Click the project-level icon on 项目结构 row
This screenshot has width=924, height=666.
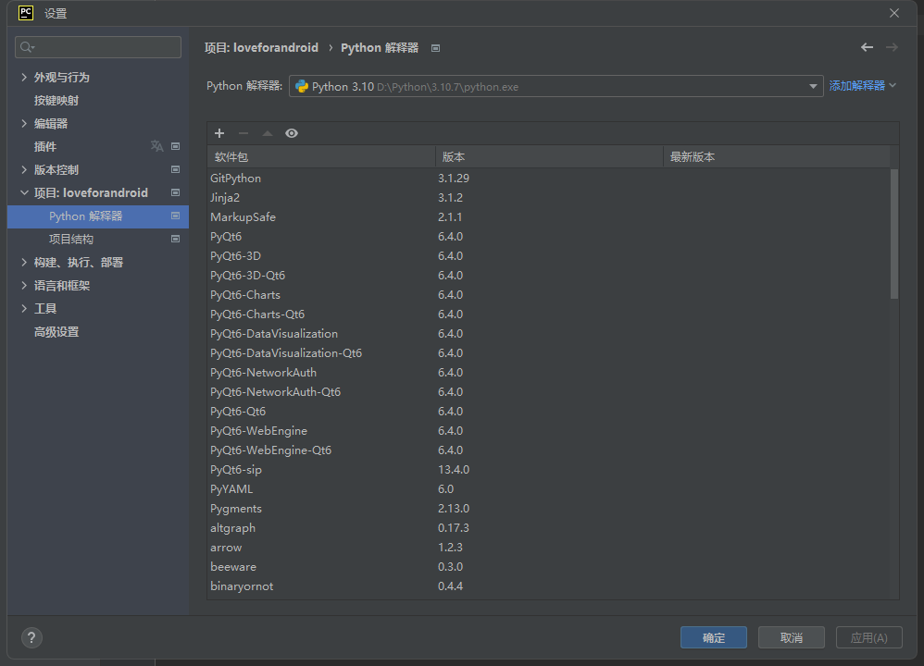click(176, 239)
